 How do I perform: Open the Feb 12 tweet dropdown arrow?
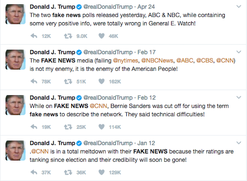pyautogui.click(x=239, y=98)
